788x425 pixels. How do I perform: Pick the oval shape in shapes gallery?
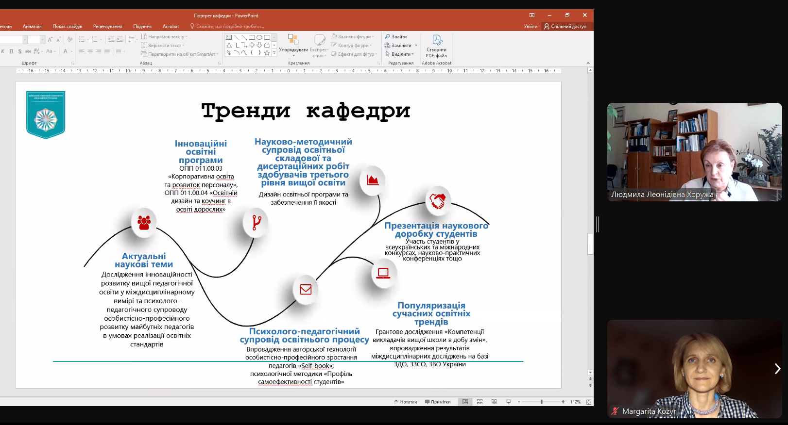coord(259,37)
